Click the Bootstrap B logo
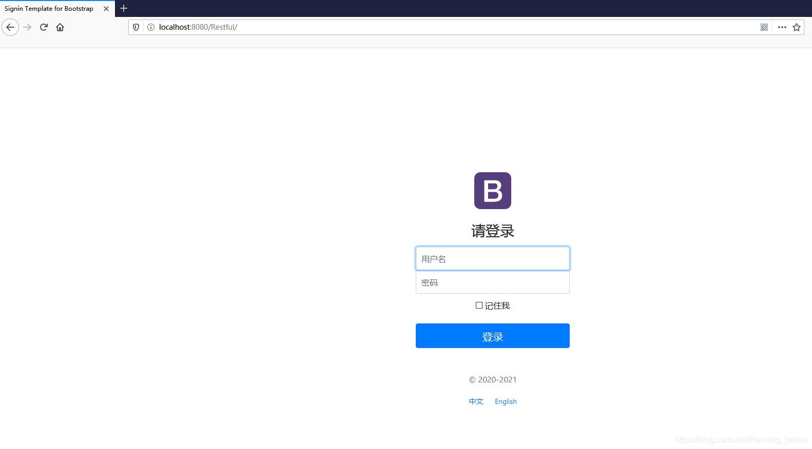The width and height of the screenshot is (812, 449). 493,191
